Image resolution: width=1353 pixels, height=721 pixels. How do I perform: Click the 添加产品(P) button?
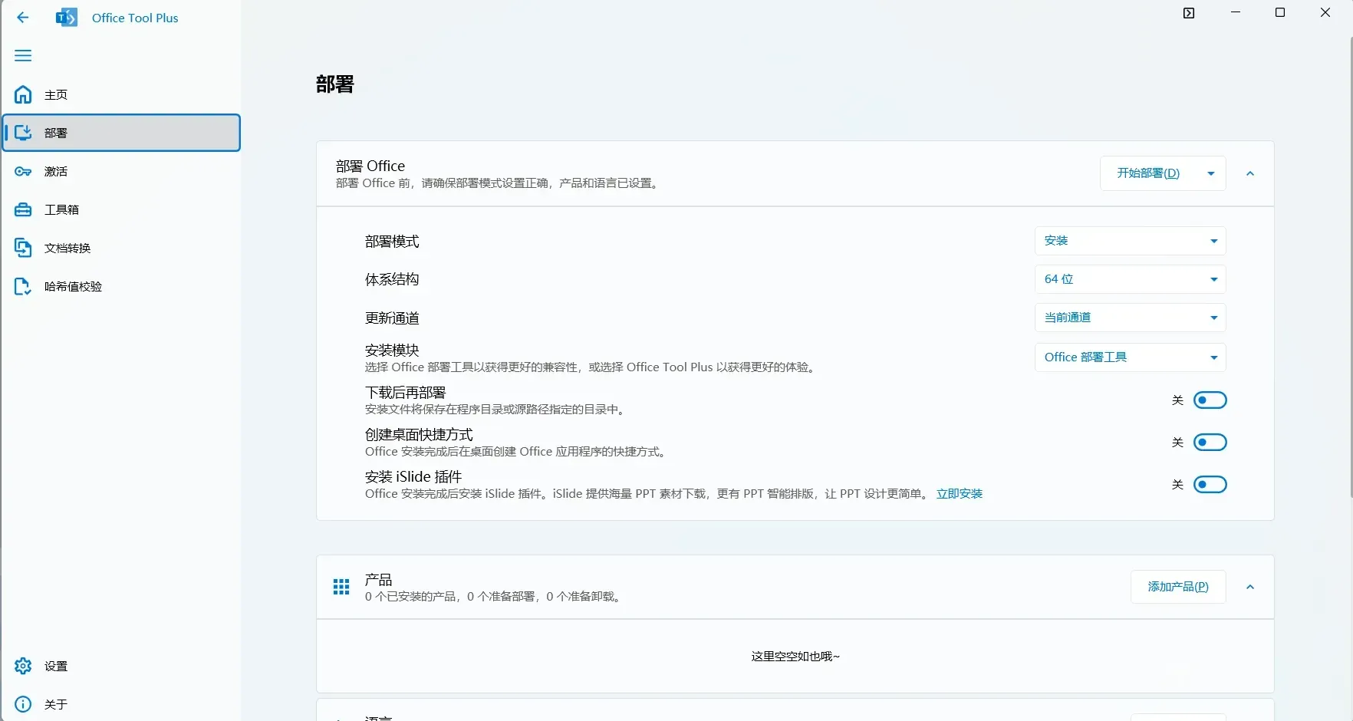(1178, 587)
